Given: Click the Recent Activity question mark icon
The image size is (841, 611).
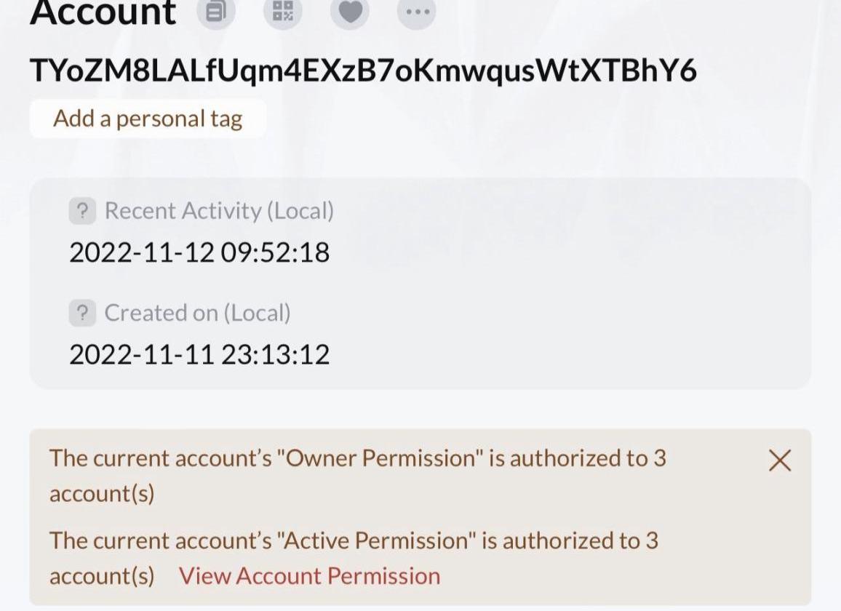Looking at the screenshot, I should (82, 211).
